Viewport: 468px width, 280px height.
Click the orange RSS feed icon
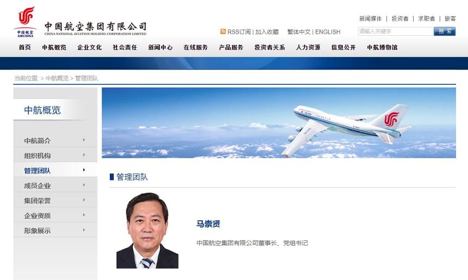click(x=223, y=32)
